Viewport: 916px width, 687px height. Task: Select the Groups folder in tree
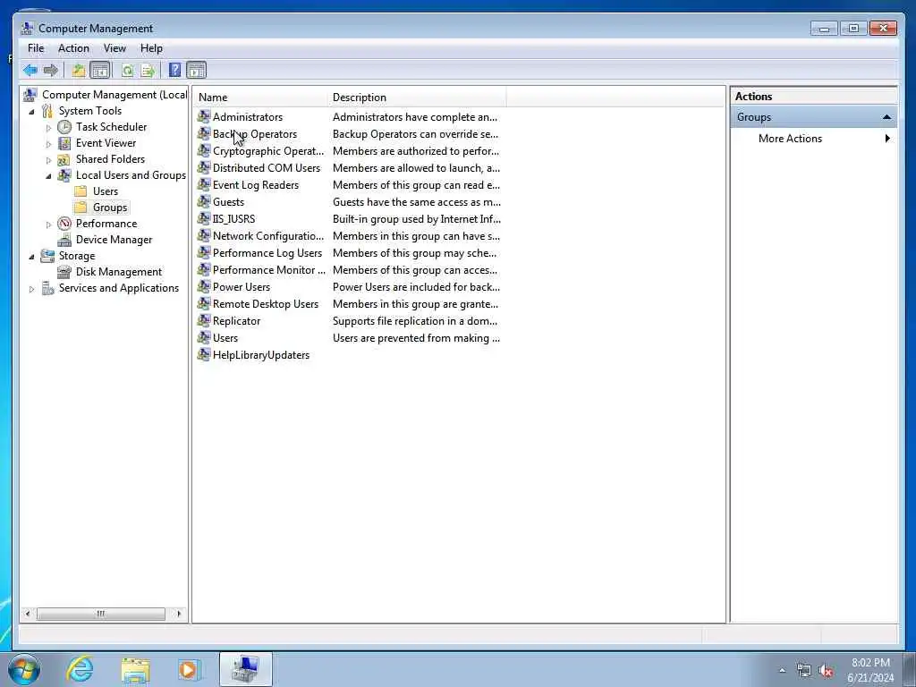110,208
